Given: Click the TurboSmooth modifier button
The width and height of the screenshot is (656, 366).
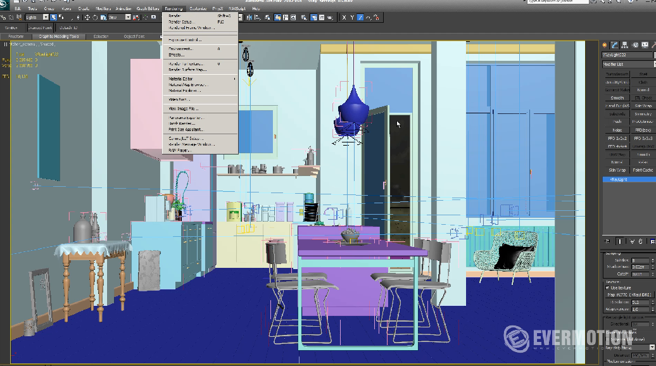Looking at the screenshot, I should (x=617, y=74).
